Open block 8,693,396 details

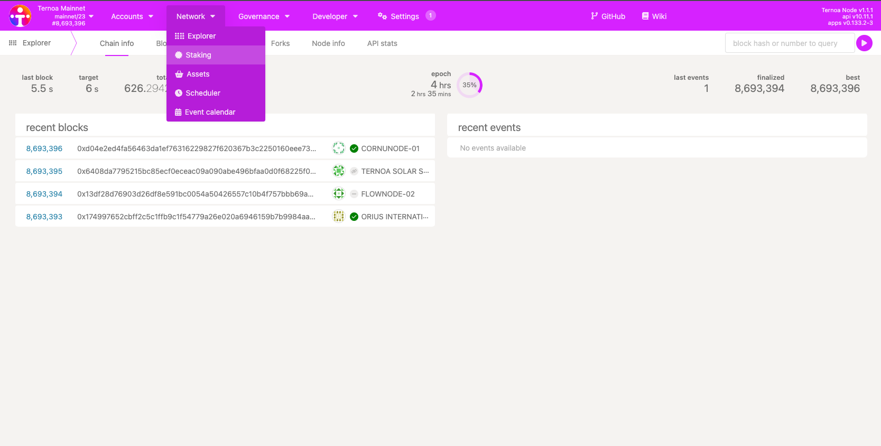click(44, 148)
